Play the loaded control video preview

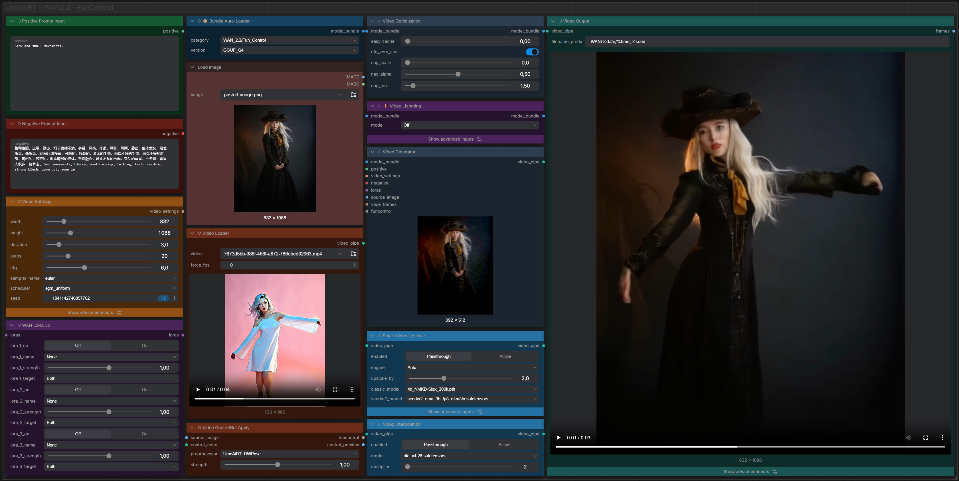coord(198,389)
